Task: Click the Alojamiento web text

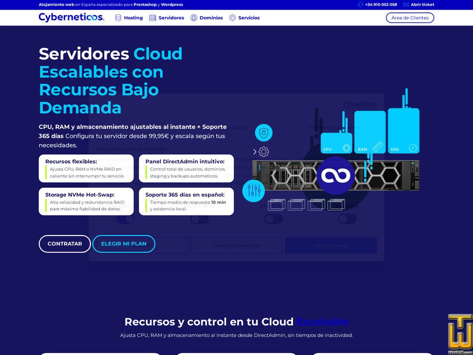Action: pyautogui.click(x=56, y=4)
